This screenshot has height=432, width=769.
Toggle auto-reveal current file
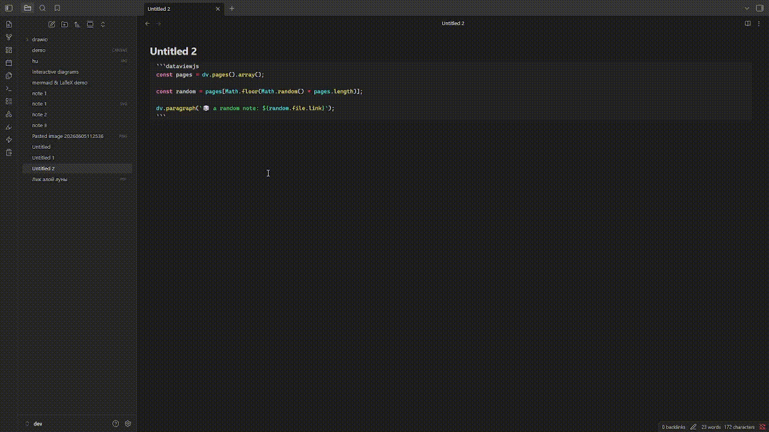pyautogui.click(x=90, y=25)
